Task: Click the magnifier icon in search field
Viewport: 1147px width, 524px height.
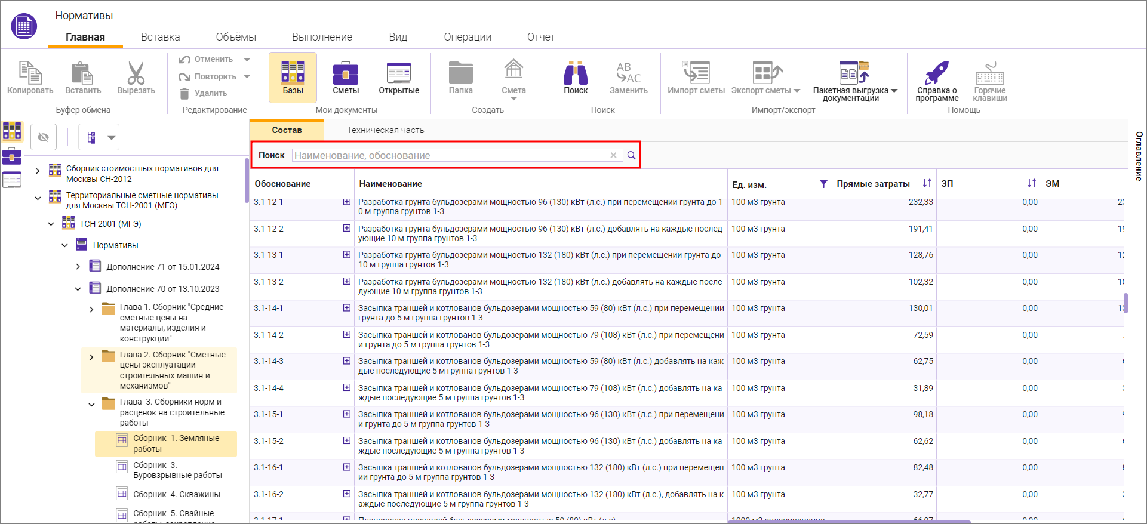Action: tap(631, 155)
